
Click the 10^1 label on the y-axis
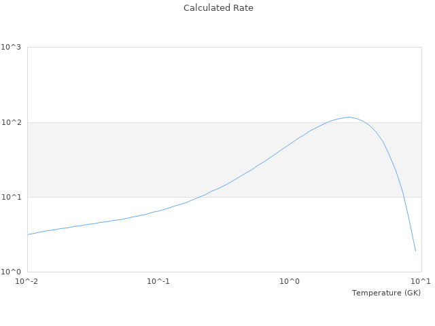[12, 197]
